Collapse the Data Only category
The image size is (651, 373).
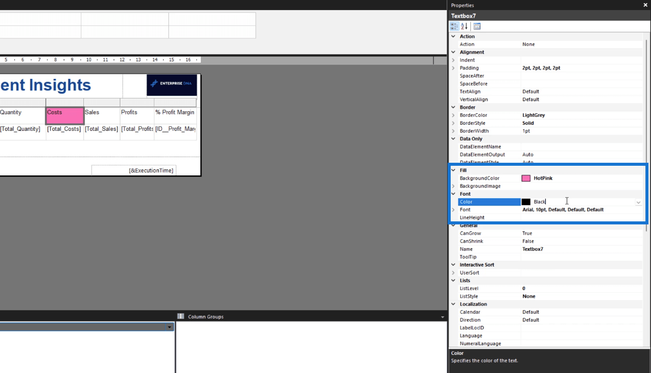tap(453, 138)
